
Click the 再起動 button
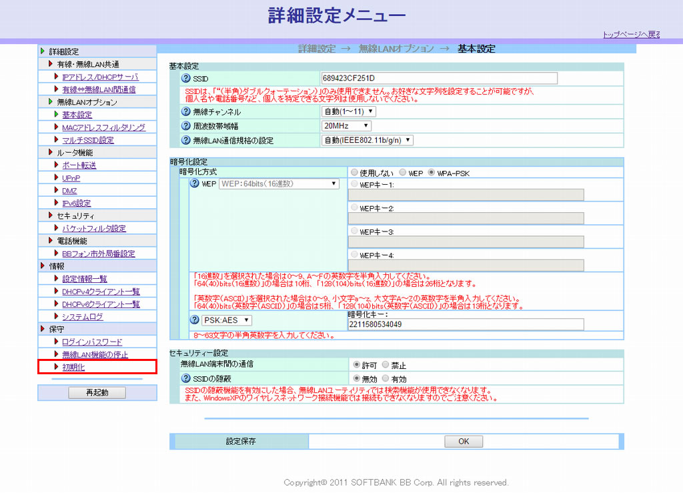click(x=97, y=393)
